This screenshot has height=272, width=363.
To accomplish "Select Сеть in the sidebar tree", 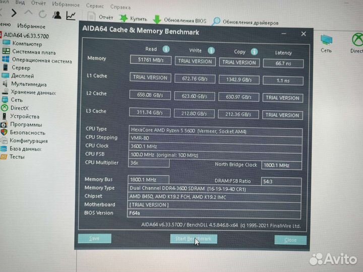I will pyautogui.click(x=12, y=100).
